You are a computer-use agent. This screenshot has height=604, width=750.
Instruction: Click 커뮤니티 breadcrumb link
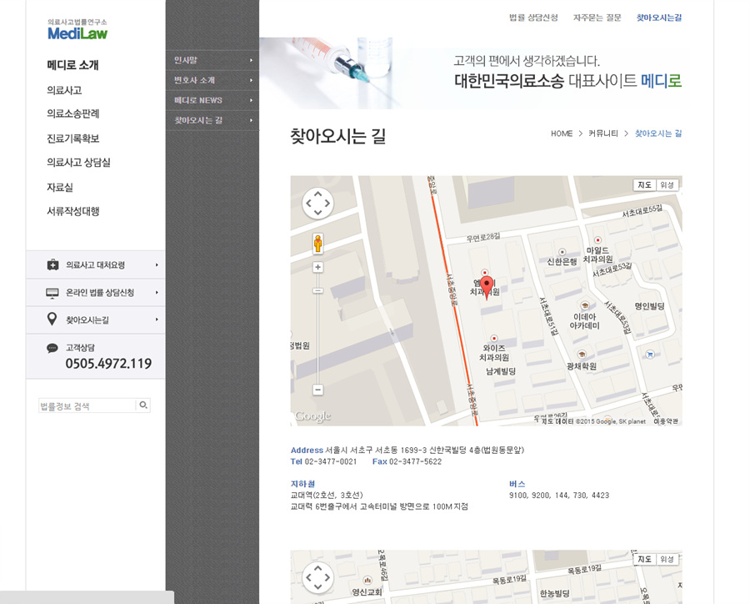point(602,133)
